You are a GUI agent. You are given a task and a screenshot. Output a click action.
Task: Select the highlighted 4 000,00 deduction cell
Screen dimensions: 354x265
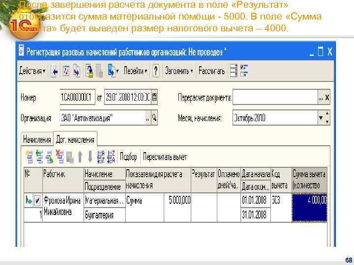tap(309, 207)
